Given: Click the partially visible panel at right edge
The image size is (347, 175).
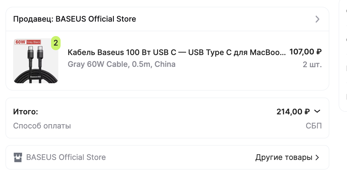Looking at the screenshot, I should point(343,56).
